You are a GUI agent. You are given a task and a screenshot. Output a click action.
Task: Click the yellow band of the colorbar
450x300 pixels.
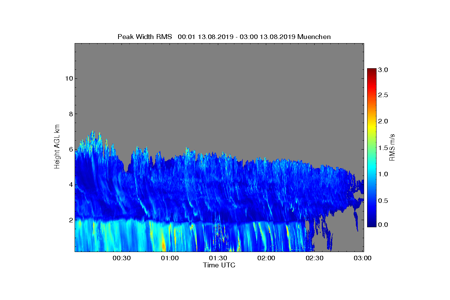(x=371, y=127)
